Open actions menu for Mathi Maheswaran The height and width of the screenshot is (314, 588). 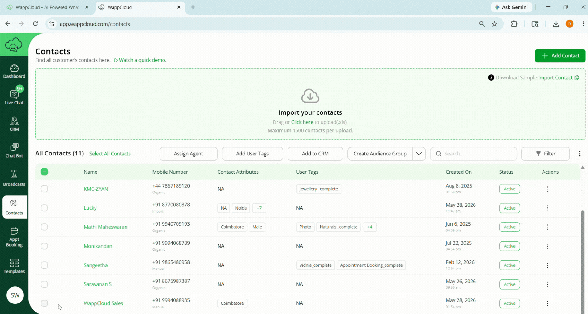tap(548, 227)
